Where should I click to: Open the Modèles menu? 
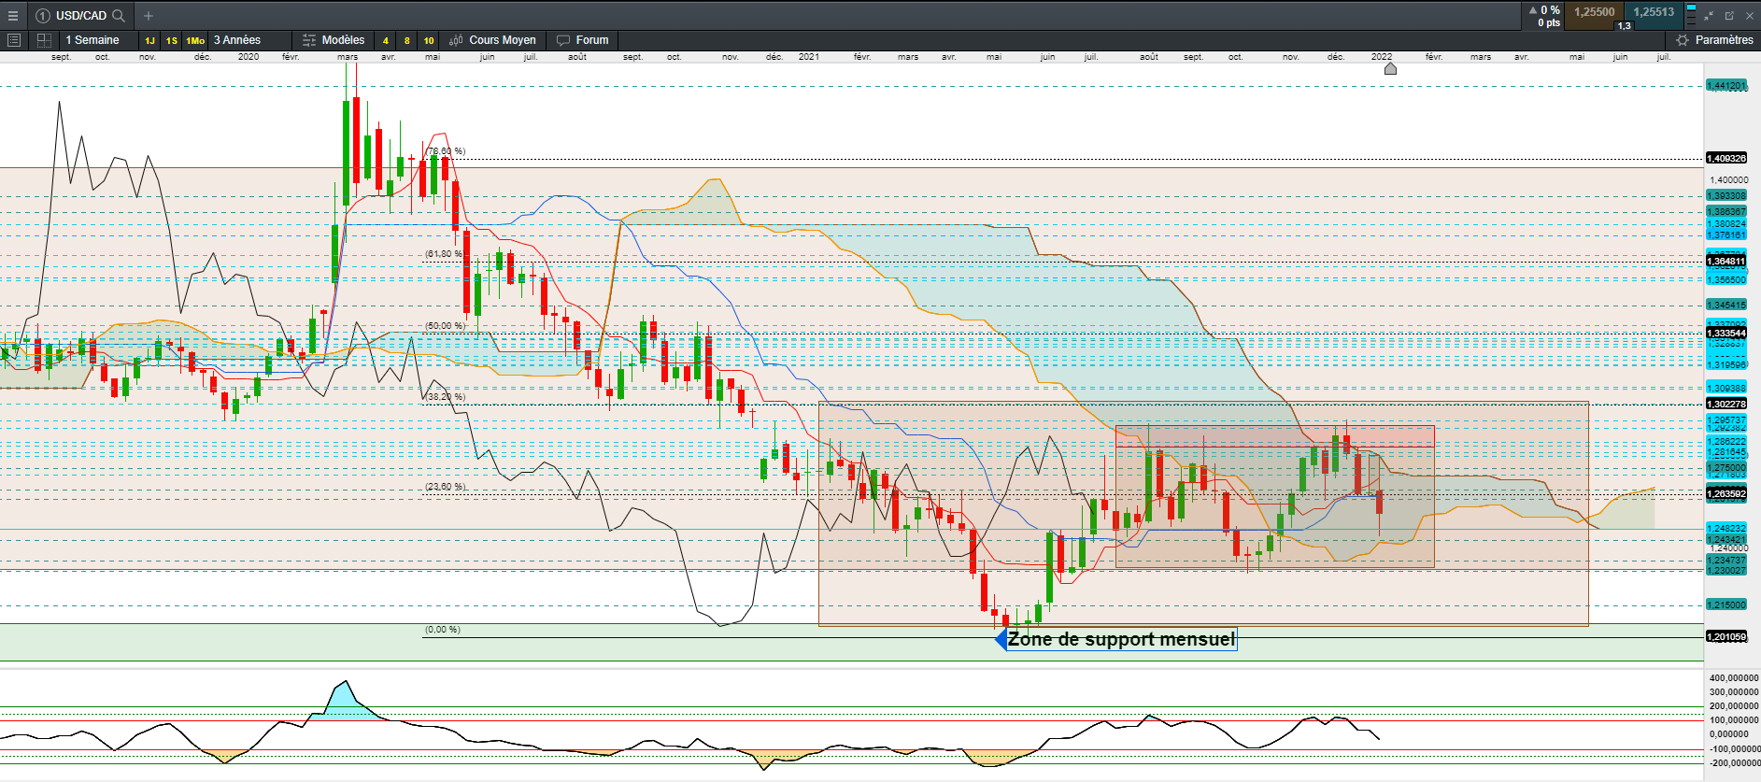pos(334,40)
